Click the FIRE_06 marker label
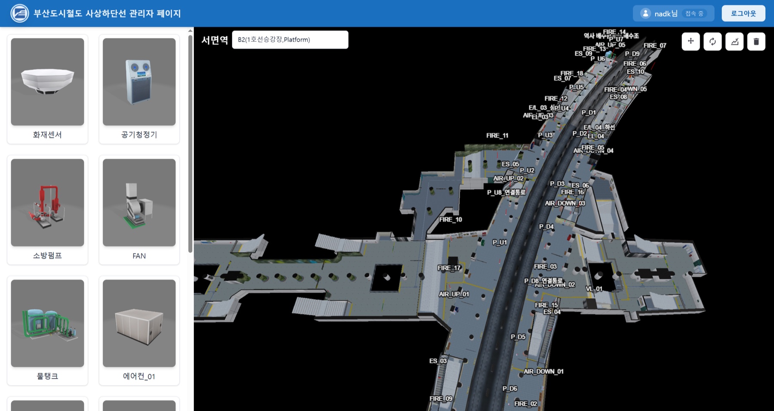 [635, 64]
